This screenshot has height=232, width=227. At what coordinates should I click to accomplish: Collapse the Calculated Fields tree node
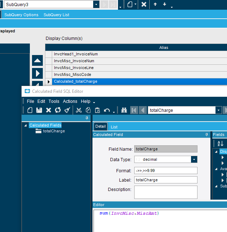pyautogui.click(x=25, y=126)
